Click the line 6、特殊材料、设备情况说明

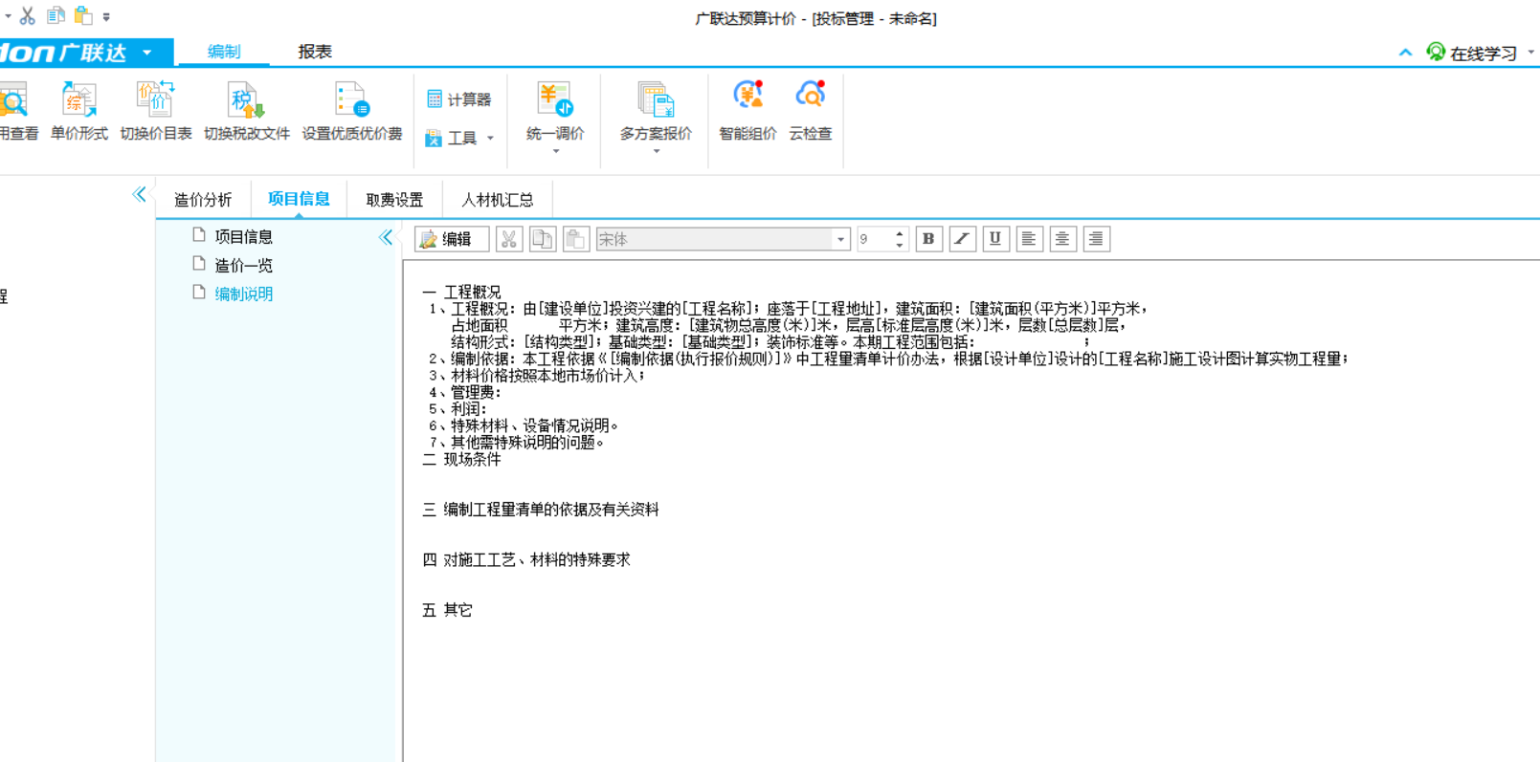click(x=524, y=425)
